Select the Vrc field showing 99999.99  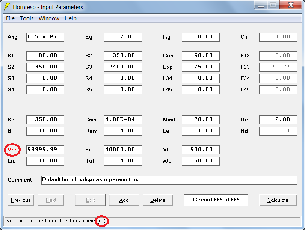45,150
